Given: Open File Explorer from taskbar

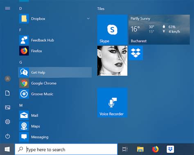Looking at the screenshot, I should 140,149.
